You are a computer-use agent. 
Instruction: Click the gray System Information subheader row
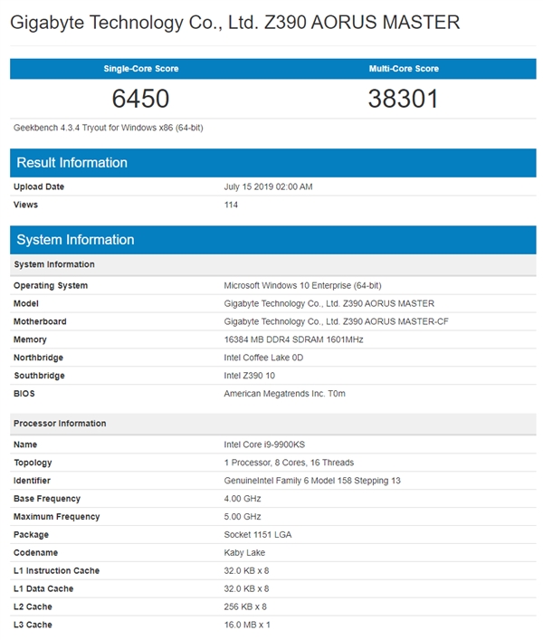[273, 264]
